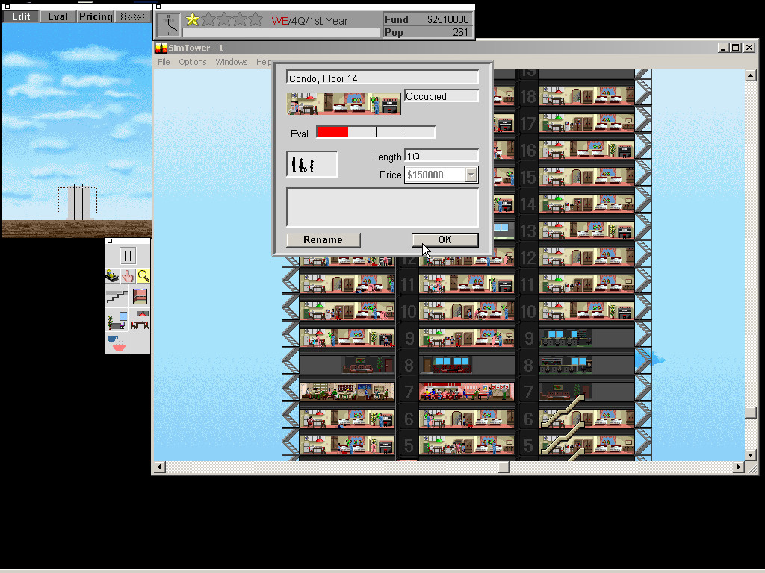The width and height of the screenshot is (765, 573).
Task: Click the stairs on floor 6 right column
Action: 563,412
